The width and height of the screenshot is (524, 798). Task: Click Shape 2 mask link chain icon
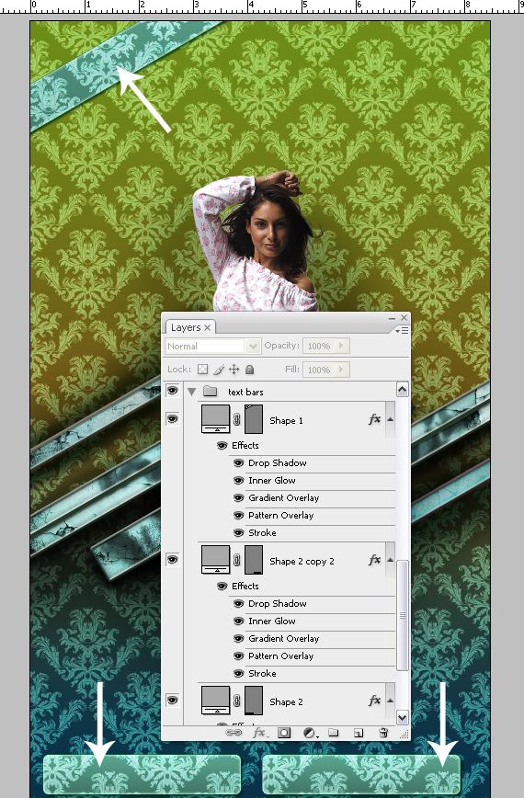236,701
